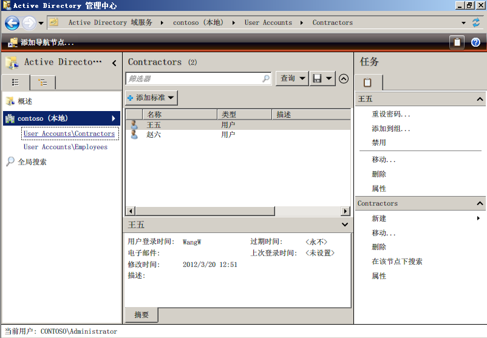Click 移动 under the 王五 section
Image resolution: width=487 pixels, height=338 pixels.
[384, 160]
